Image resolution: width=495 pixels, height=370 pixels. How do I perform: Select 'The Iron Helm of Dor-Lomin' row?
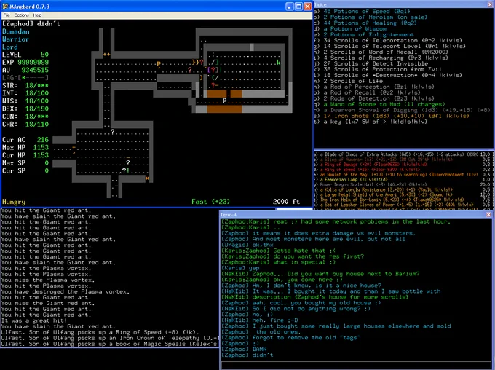tap(403, 200)
